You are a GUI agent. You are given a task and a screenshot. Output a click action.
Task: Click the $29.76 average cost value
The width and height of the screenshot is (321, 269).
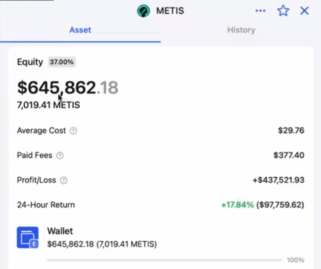291,131
